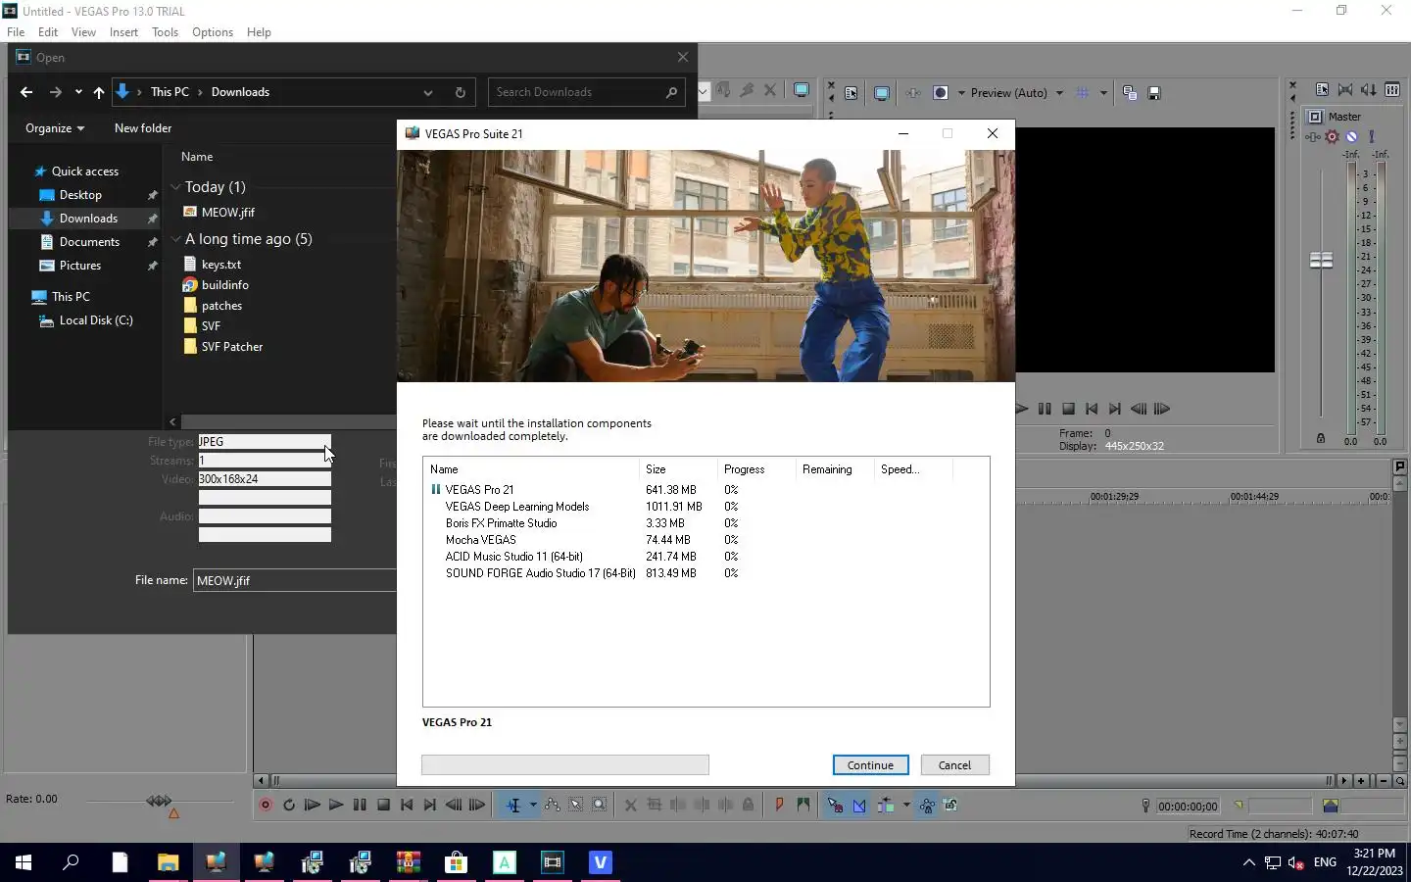Click Play From Start in the transport bar
The height and width of the screenshot is (882, 1411).
[x=313, y=806]
